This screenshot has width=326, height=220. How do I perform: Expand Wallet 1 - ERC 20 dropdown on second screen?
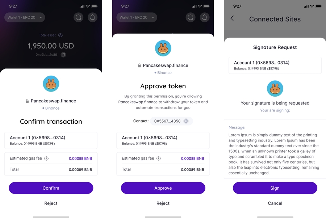tap(137, 17)
